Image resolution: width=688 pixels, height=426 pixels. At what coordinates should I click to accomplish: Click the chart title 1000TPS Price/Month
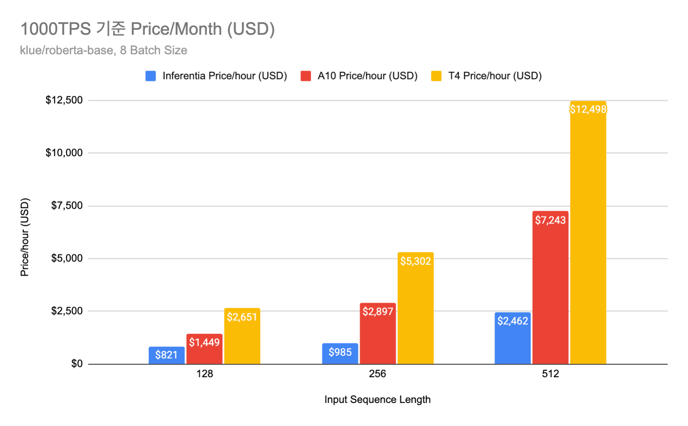pos(147,29)
